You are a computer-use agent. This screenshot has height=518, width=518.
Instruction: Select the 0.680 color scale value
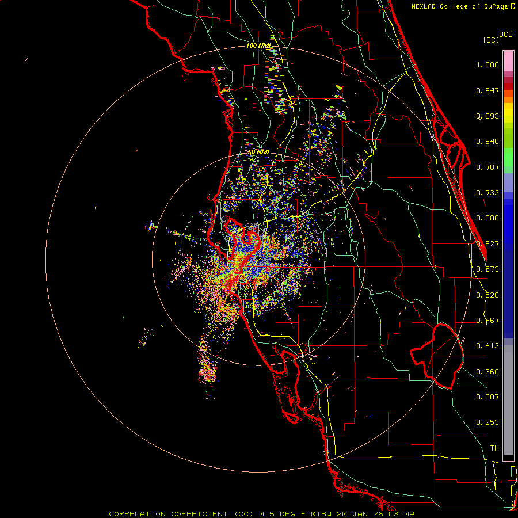click(487, 218)
